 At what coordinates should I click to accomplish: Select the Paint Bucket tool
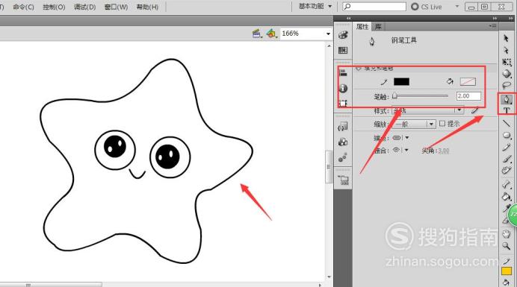(x=506, y=197)
